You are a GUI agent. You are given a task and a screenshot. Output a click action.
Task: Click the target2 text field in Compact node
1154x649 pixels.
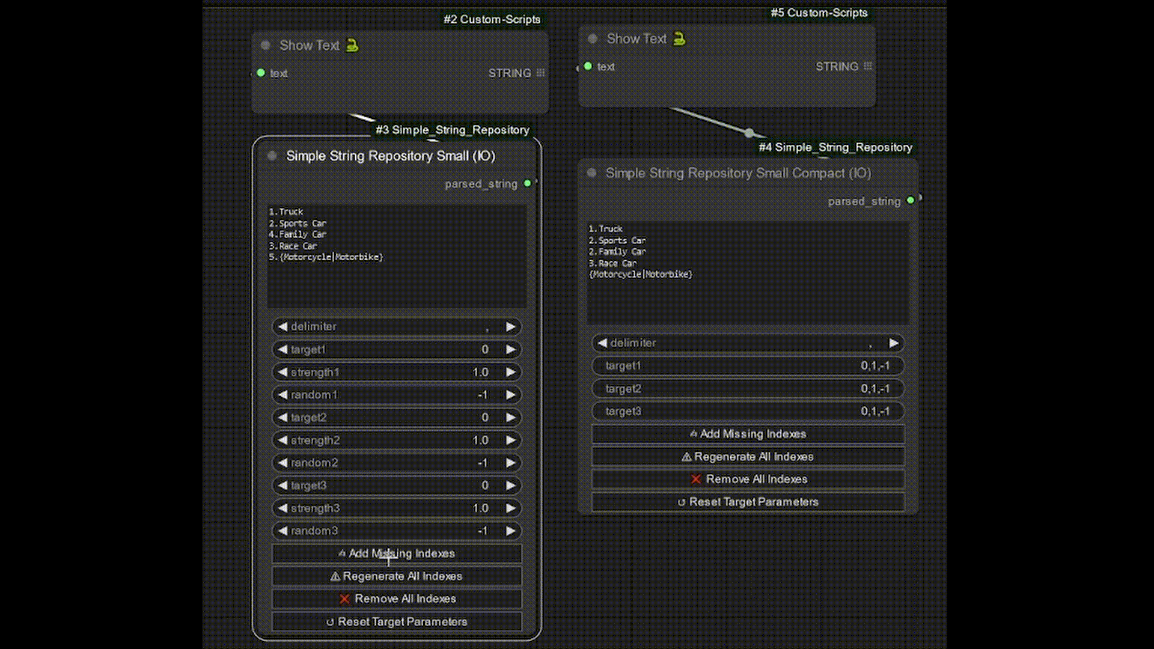pos(748,389)
